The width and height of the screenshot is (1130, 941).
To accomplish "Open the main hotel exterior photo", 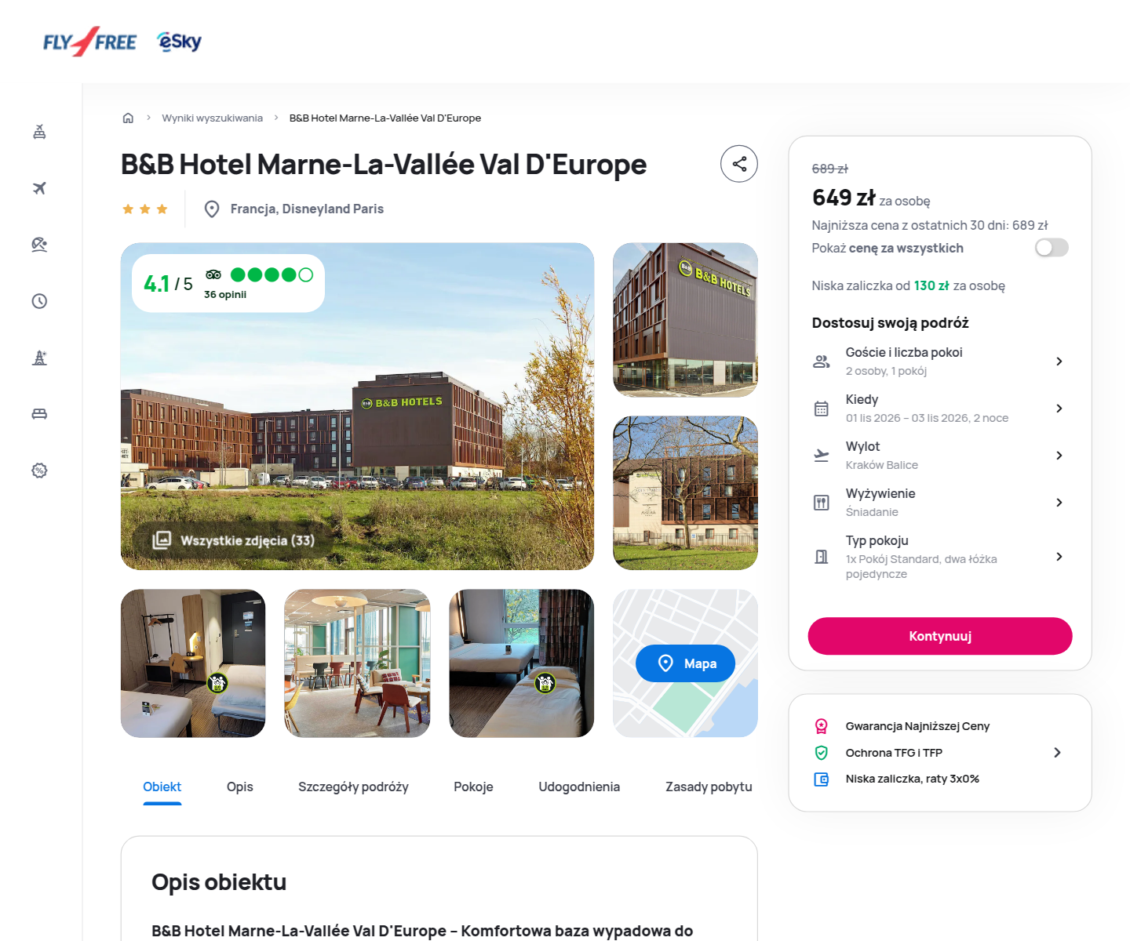I will tap(357, 406).
